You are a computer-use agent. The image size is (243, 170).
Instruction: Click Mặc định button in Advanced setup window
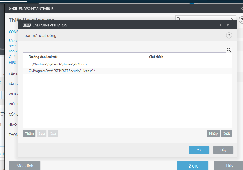[x=25, y=166]
